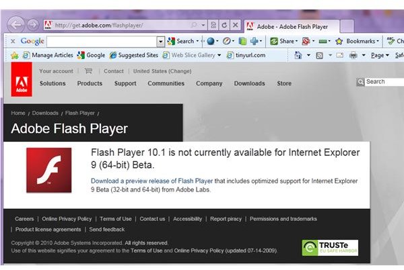Open the Products navigation menu
Viewport: 404px width, 270px height.
click(90, 83)
